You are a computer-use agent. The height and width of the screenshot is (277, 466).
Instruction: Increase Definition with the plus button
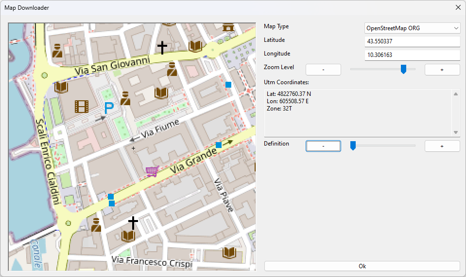442,146
